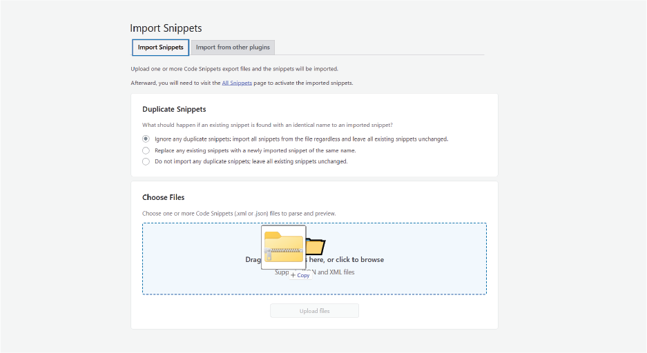The width and height of the screenshot is (647, 353).
Task: Open the Import Snippets tab
Action: click(160, 48)
